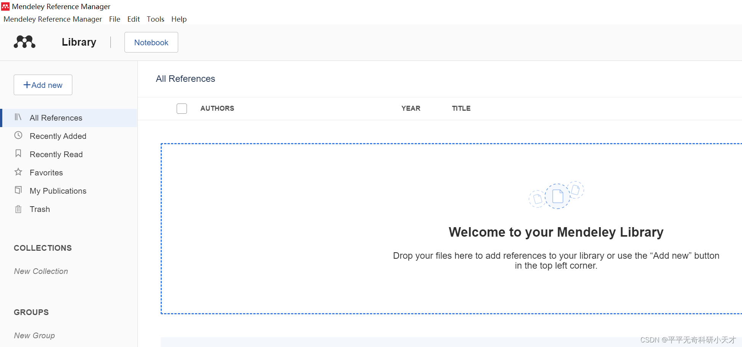Click the GROUPS section heading

point(31,312)
